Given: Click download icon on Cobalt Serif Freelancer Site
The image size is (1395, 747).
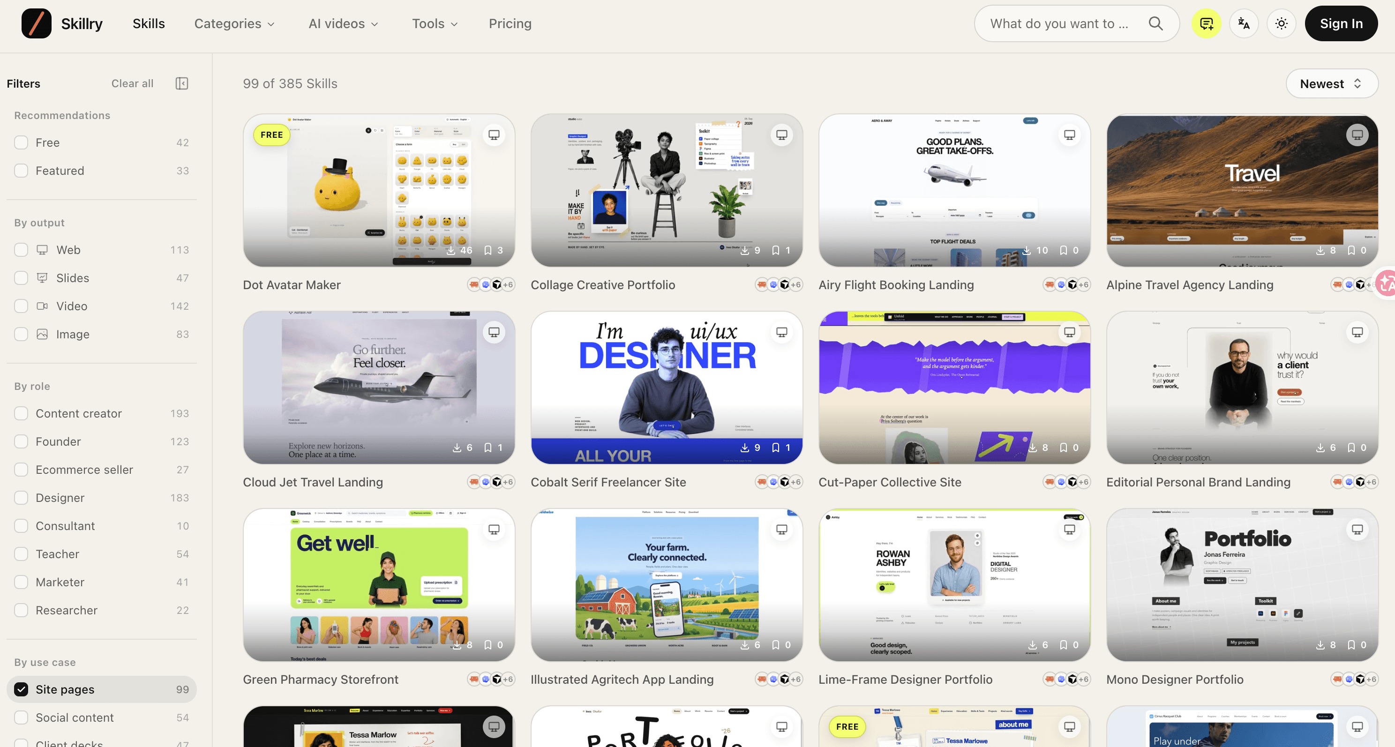Looking at the screenshot, I should (x=745, y=448).
